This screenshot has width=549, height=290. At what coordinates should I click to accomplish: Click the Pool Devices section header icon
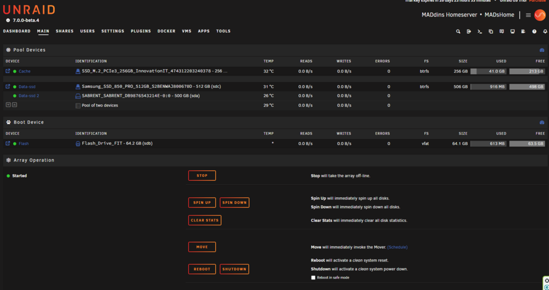[x=8, y=50]
